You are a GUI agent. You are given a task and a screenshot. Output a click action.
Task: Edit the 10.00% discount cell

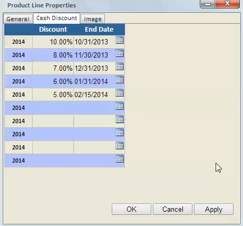[x=53, y=42]
